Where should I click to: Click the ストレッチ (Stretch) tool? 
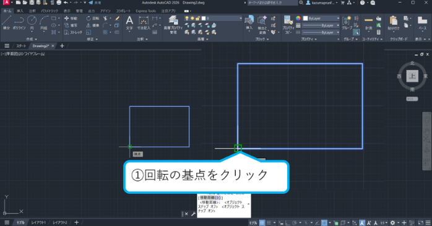coord(73,32)
